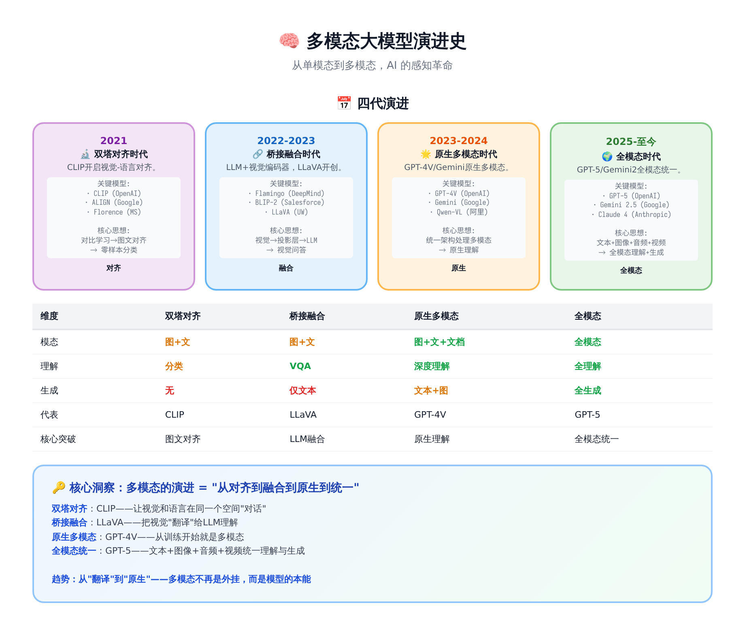Click the red 无 cell
This screenshot has width=745, height=633.
[x=170, y=391]
